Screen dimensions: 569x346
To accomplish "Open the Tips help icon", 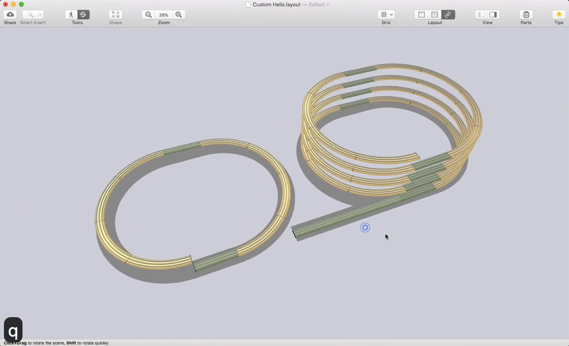I will 558,14.
